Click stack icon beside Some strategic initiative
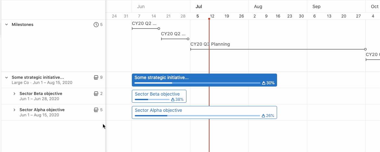 pyautogui.click(x=96, y=77)
